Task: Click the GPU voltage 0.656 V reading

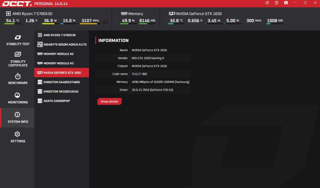Action: pyautogui.click(x=195, y=21)
